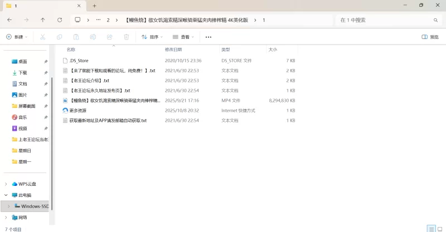Expand the WPS云盘 tree node
This screenshot has width=446, height=232.
(x=6, y=184)
